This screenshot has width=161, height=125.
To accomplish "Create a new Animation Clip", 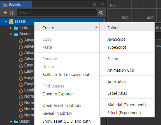I will click(127, 70).
